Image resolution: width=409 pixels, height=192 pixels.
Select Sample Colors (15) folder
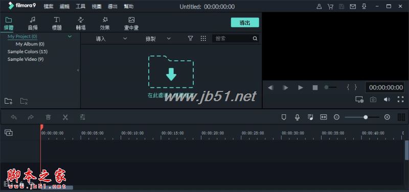point(28,52)
